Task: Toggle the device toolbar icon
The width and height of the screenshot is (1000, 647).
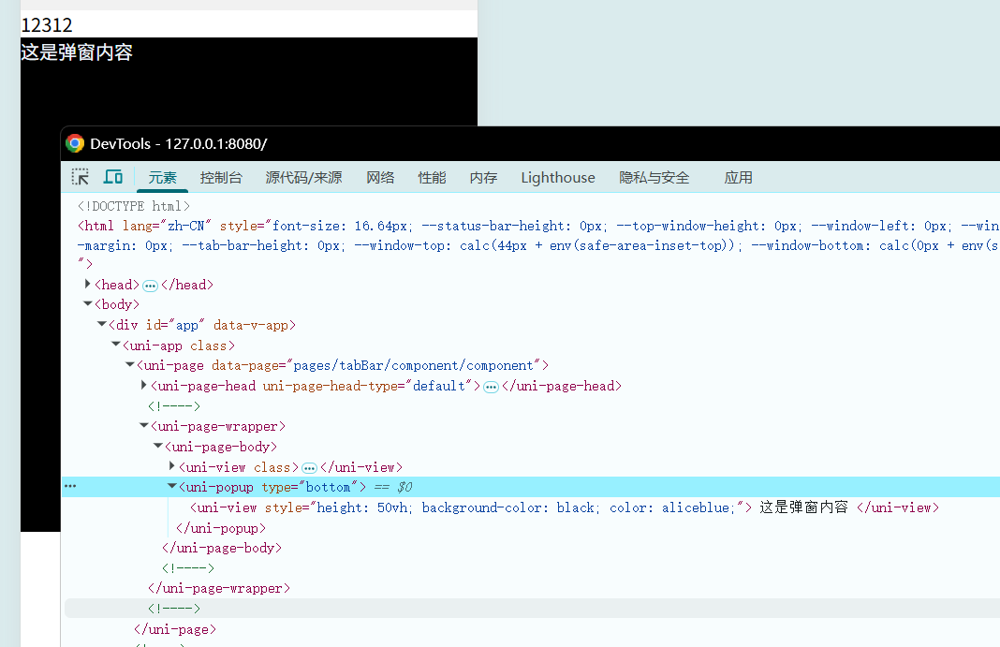Action: click(x=113, y=177)
